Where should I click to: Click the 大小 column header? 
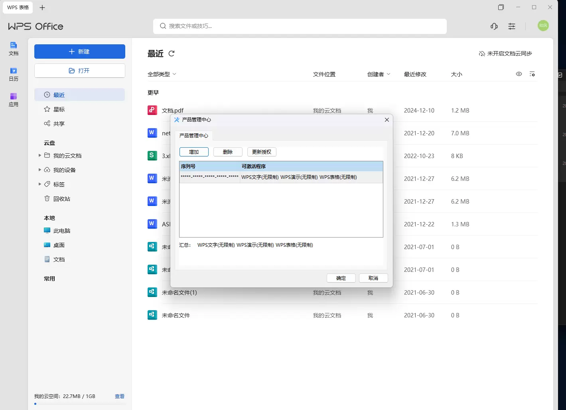pyautogui.click(x=457, y=74)
